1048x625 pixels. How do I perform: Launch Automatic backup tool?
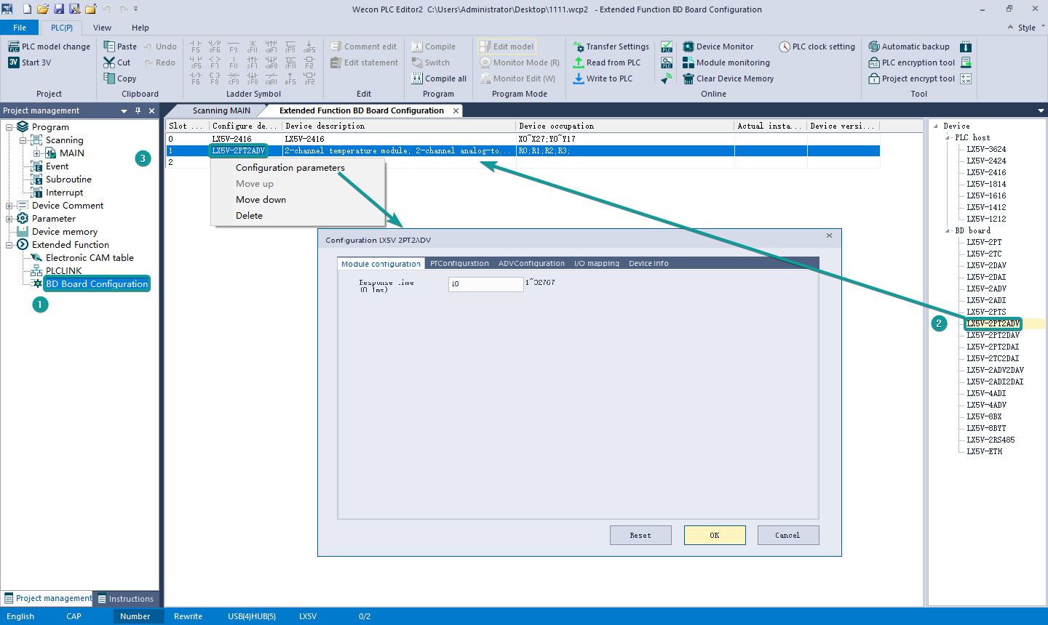point(909,47)
